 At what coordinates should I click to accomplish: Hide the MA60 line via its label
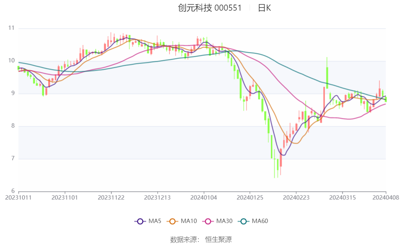(x=260, y=221)
